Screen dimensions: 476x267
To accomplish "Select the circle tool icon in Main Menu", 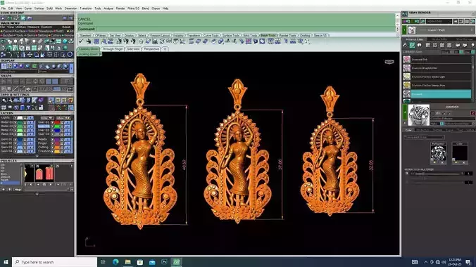I will 70,55.
